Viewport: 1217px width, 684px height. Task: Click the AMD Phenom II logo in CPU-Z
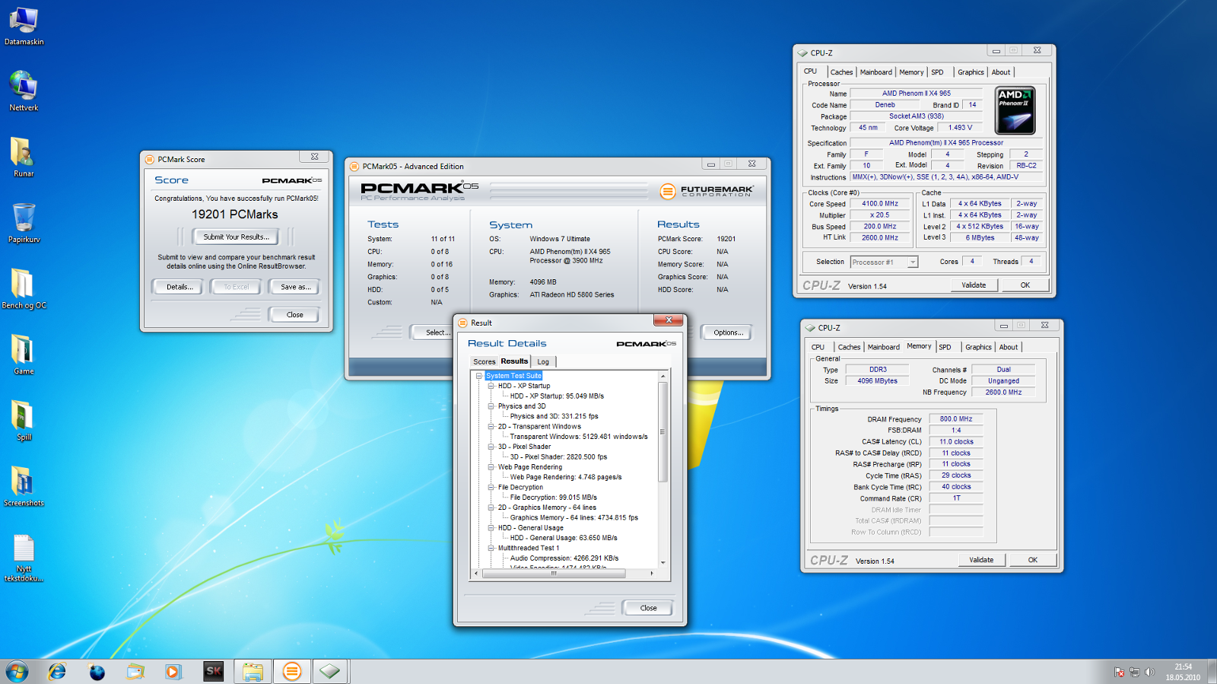(x=1015, y=110)
